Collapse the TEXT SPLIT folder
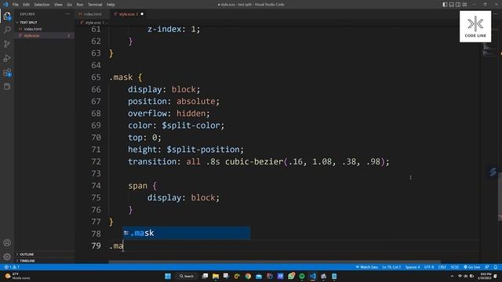This screenshot has height=282, width=502. point(45,23)
